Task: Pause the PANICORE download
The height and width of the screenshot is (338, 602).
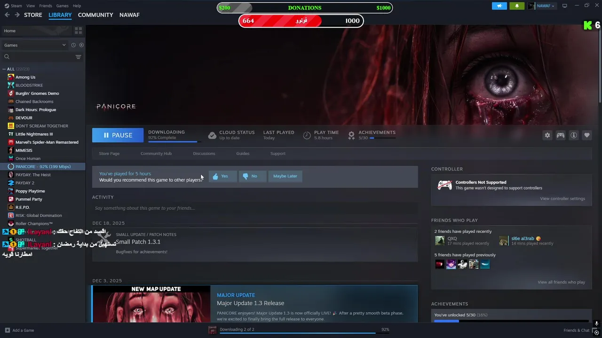Action: click(118, 135)
